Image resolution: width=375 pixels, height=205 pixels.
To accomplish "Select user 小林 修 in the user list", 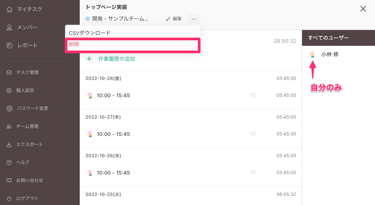I will (x=329, y=54).
